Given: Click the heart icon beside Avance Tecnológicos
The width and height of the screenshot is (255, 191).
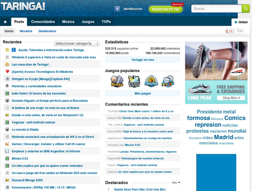Looking at the screenshot, I should click(x=7, y=71).
